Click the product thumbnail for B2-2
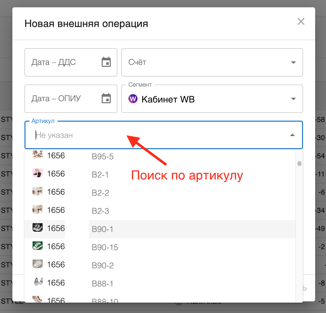Screen dimensions: 326x313 click(x=38, y=191)
